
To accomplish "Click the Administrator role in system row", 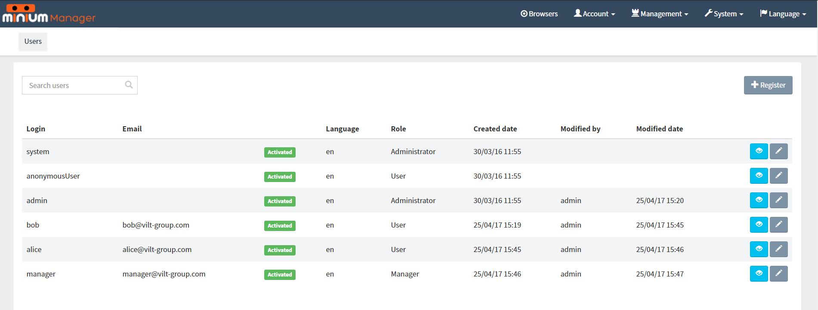I will 413,152.
